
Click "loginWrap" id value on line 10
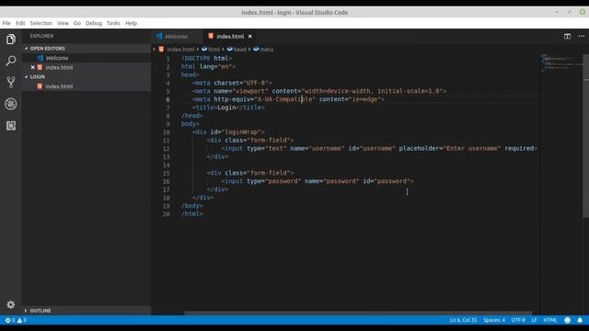click(x=241, y=132)
